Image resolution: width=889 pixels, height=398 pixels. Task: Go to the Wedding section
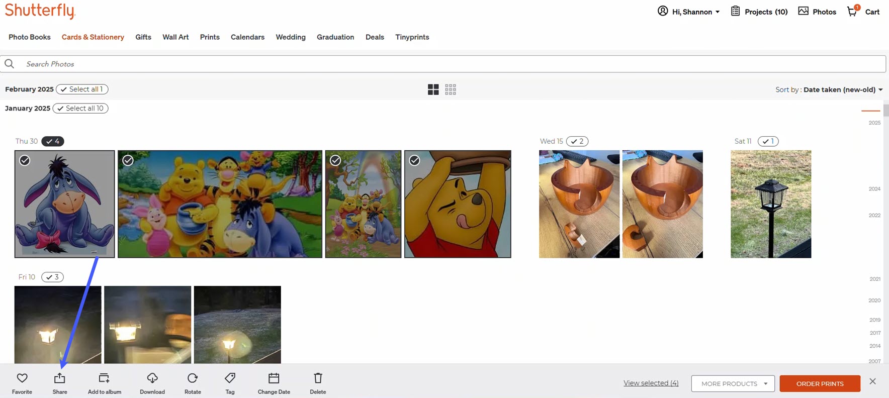[x=291, y=37]
